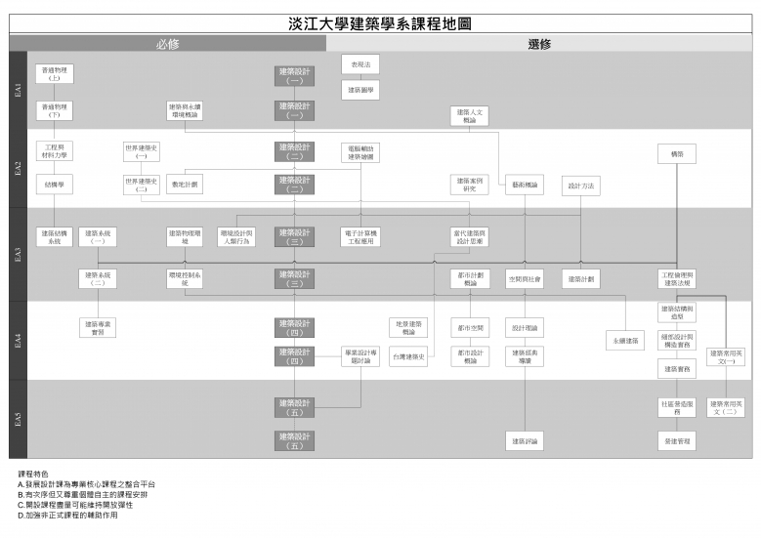Click the 設計理論 course box
Viewport: 761px width, 538px height.
point(525,327)
